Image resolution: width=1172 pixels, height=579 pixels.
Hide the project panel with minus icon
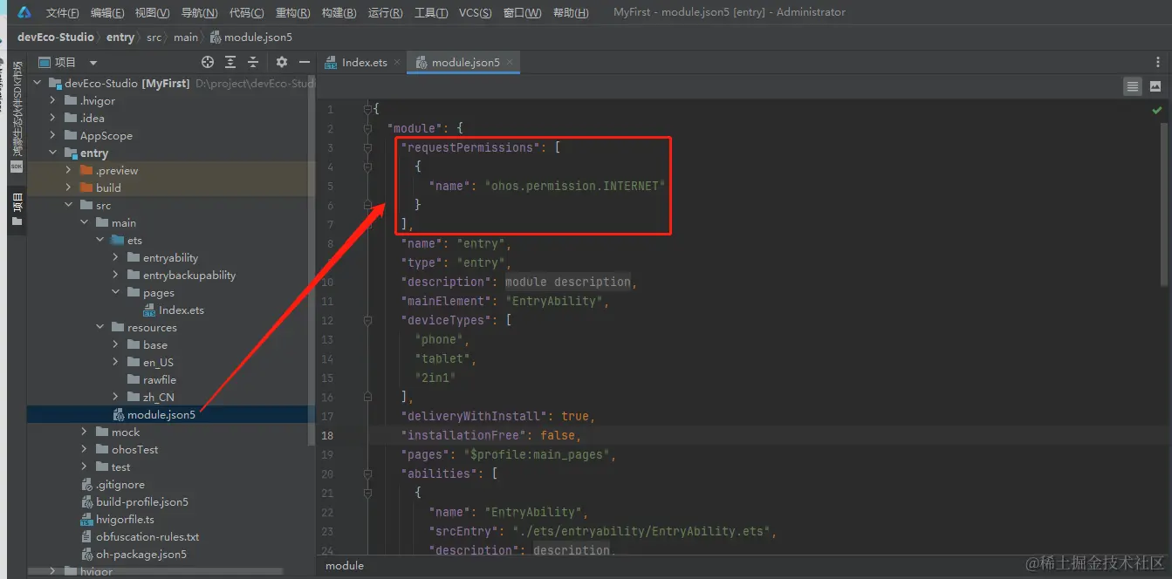point(305,62)
